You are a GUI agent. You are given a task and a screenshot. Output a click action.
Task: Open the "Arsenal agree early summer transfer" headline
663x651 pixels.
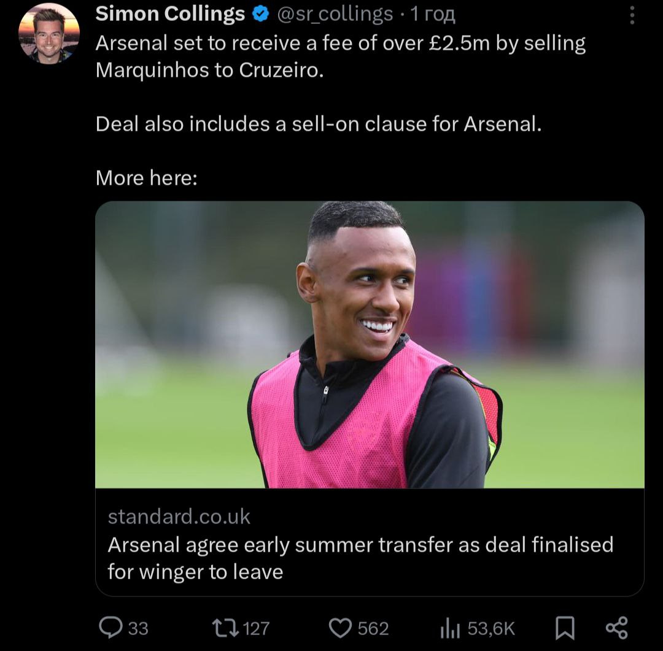tap(360, 558)
